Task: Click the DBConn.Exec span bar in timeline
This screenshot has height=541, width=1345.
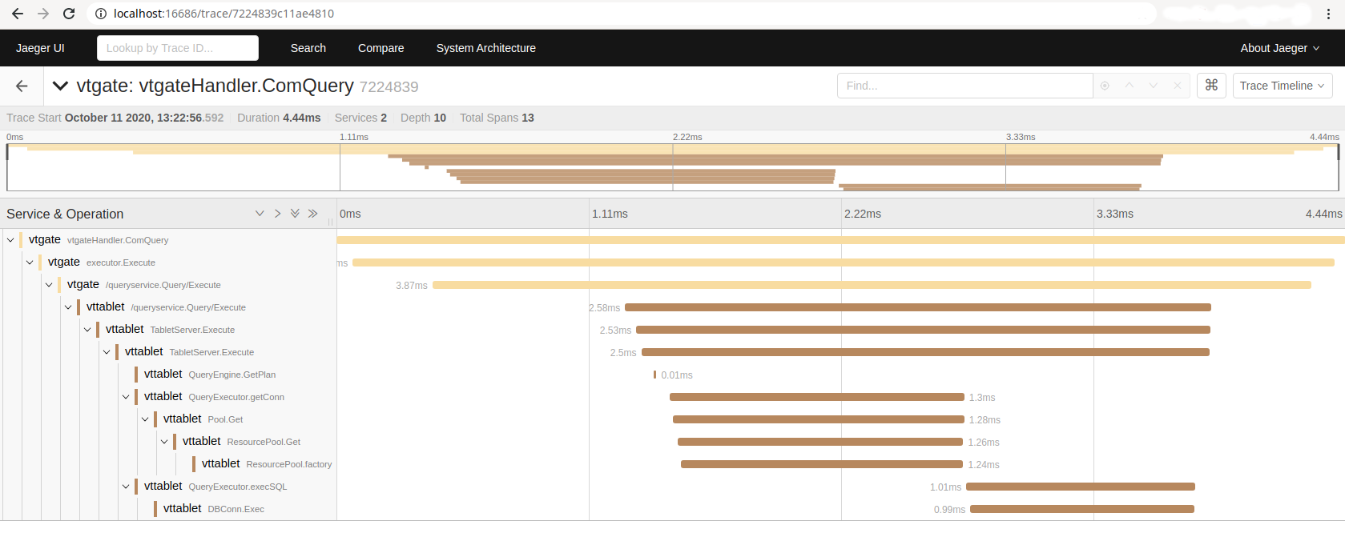Action: tap(1081, 509)
